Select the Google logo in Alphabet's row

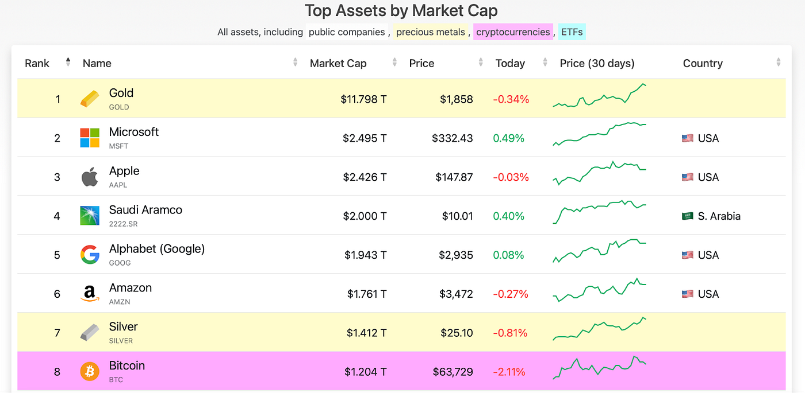[89, 254]
